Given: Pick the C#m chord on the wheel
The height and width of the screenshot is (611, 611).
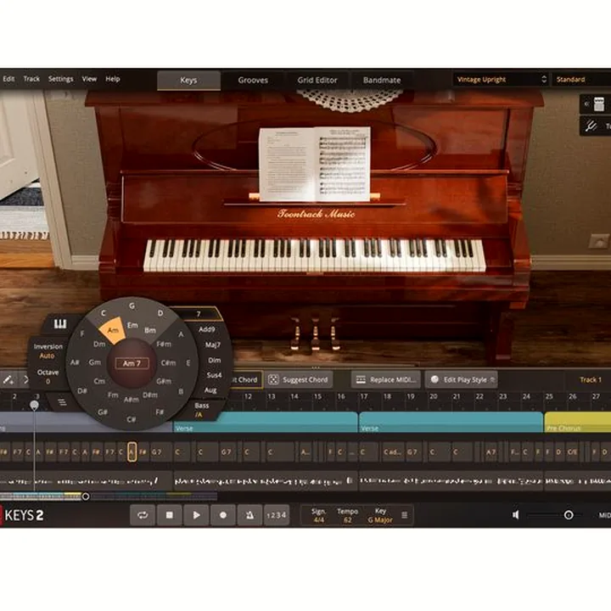Looking at the screenshot, I should point(168,363).
